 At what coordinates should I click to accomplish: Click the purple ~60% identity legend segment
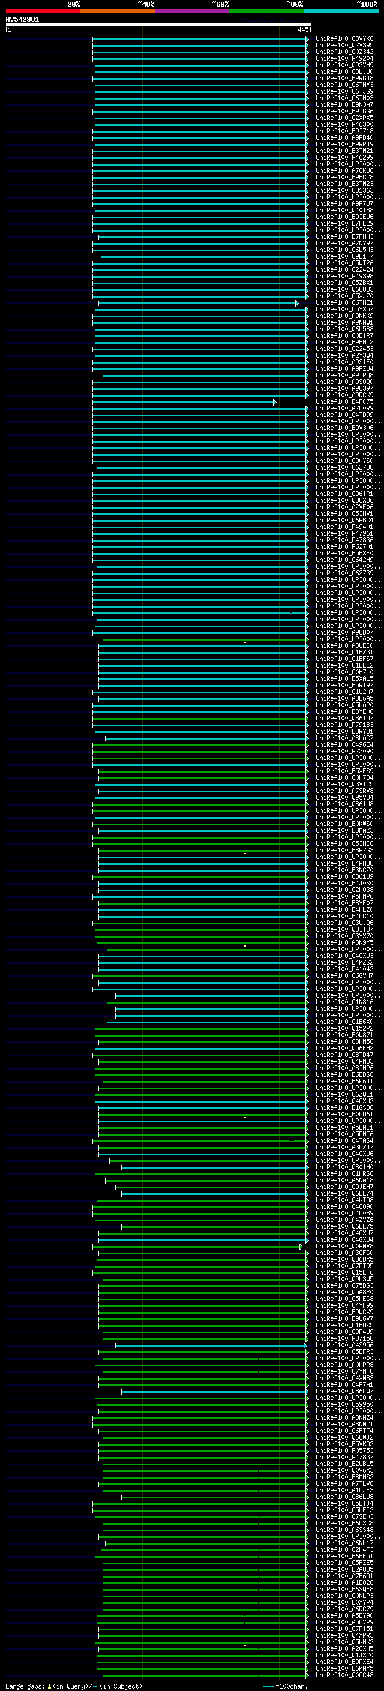coord(191,11)
